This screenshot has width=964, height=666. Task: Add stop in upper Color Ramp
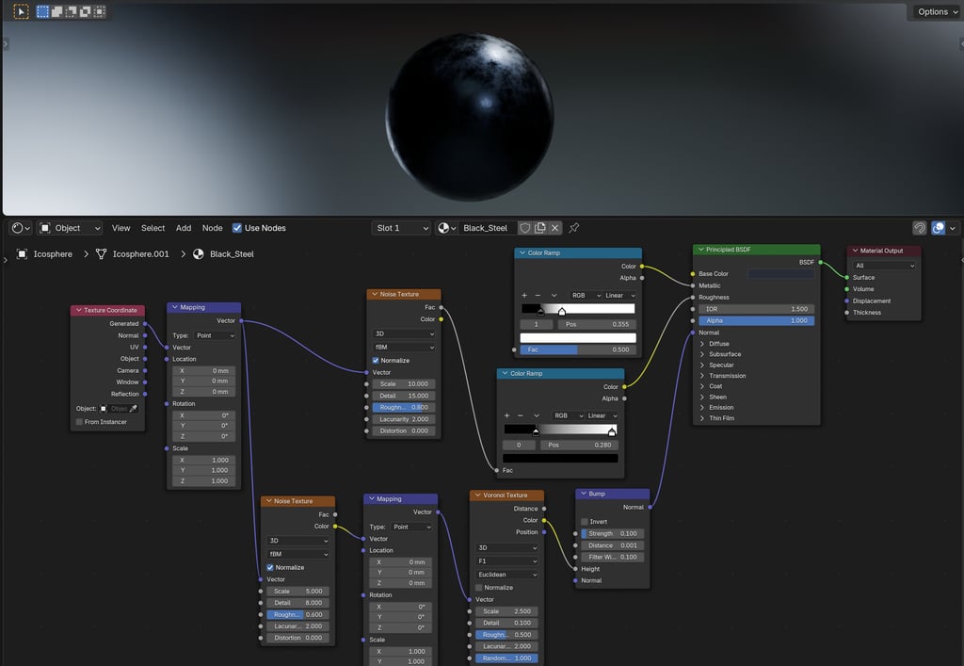point(523,295)
